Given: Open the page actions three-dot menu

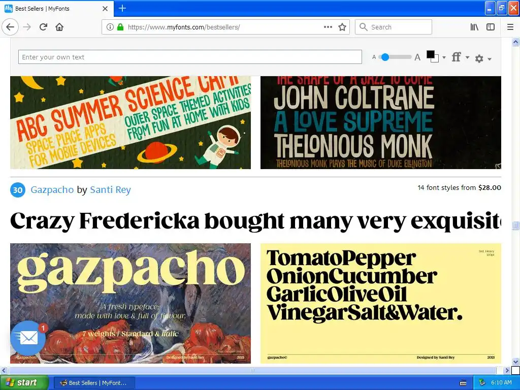Looking at the screenshot, I should pos(328,27).
